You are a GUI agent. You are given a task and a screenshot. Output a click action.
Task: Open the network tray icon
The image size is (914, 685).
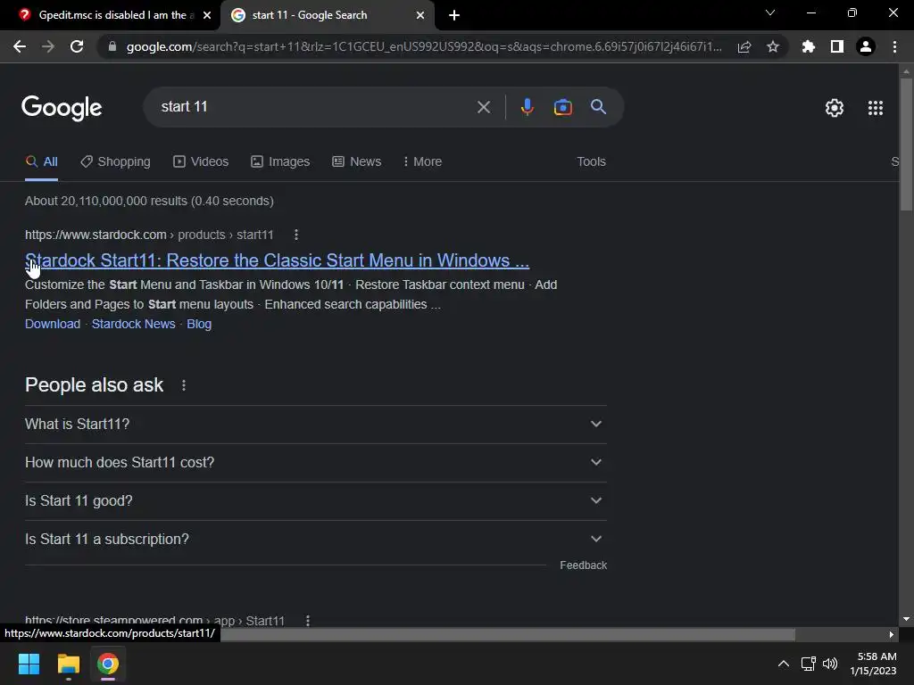point(809,664)
